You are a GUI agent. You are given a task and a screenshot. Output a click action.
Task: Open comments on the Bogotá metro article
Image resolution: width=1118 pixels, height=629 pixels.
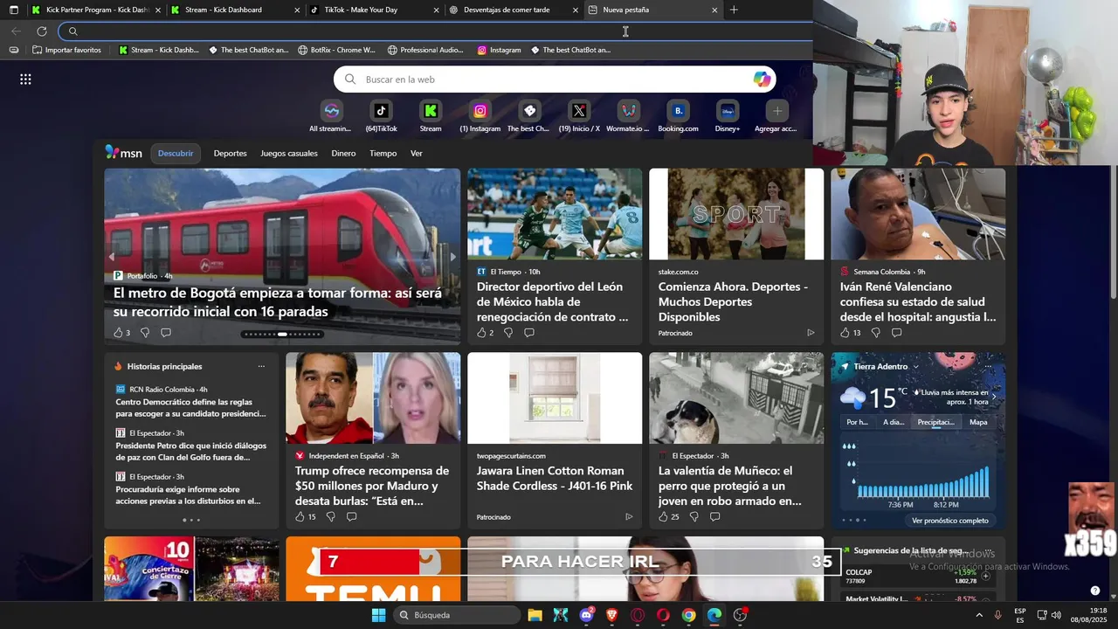(x=166, y=333)
